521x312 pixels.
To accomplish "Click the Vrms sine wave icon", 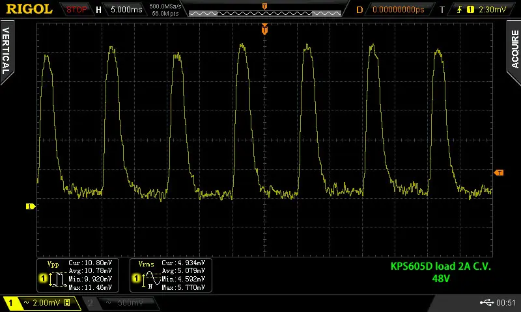I will 152,279.
